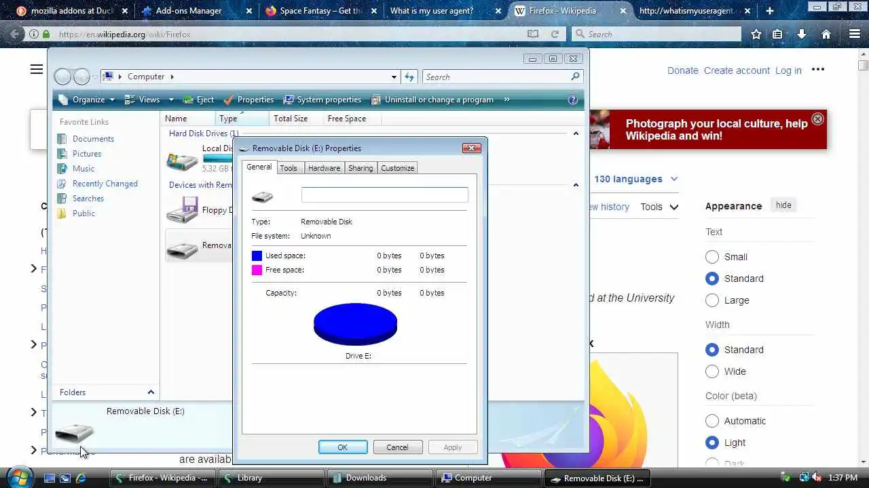Click OK in the Properties dialog

tap(343, 447)
